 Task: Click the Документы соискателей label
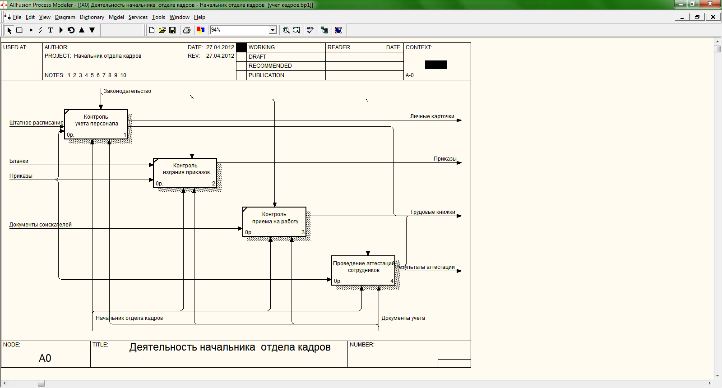coord(41,225)
